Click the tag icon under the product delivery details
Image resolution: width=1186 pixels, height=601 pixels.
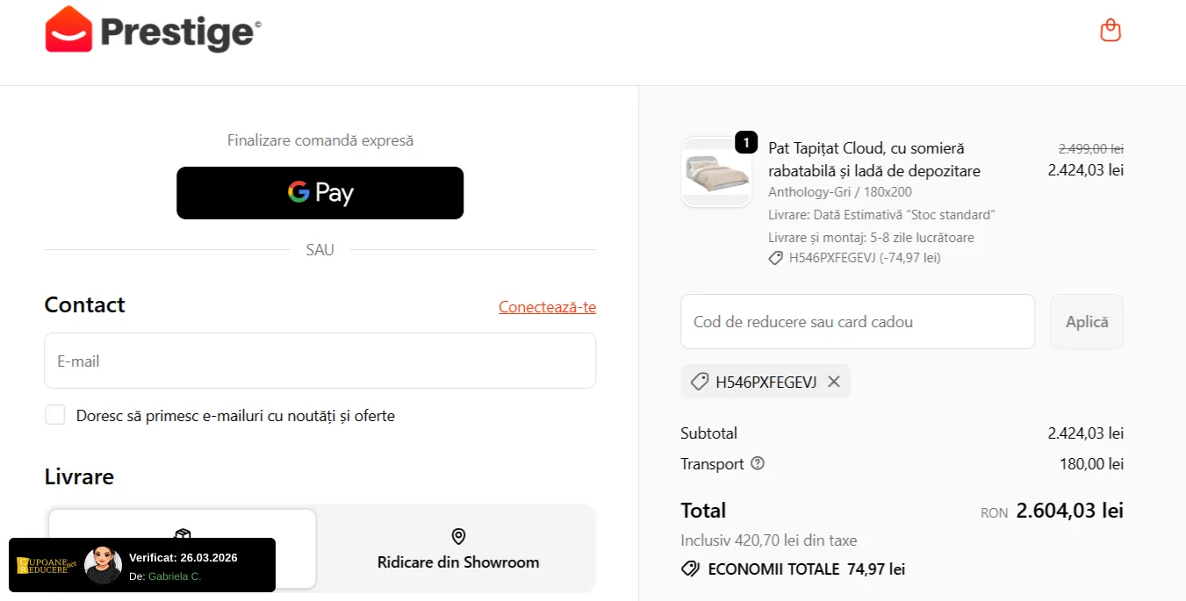tap(775, 258)
